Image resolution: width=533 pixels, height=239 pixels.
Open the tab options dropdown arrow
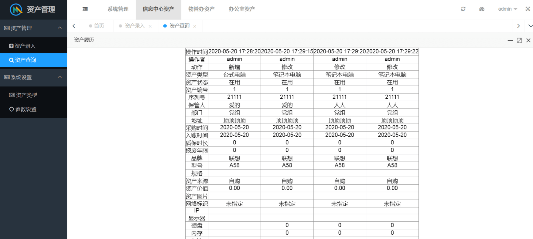530,26
